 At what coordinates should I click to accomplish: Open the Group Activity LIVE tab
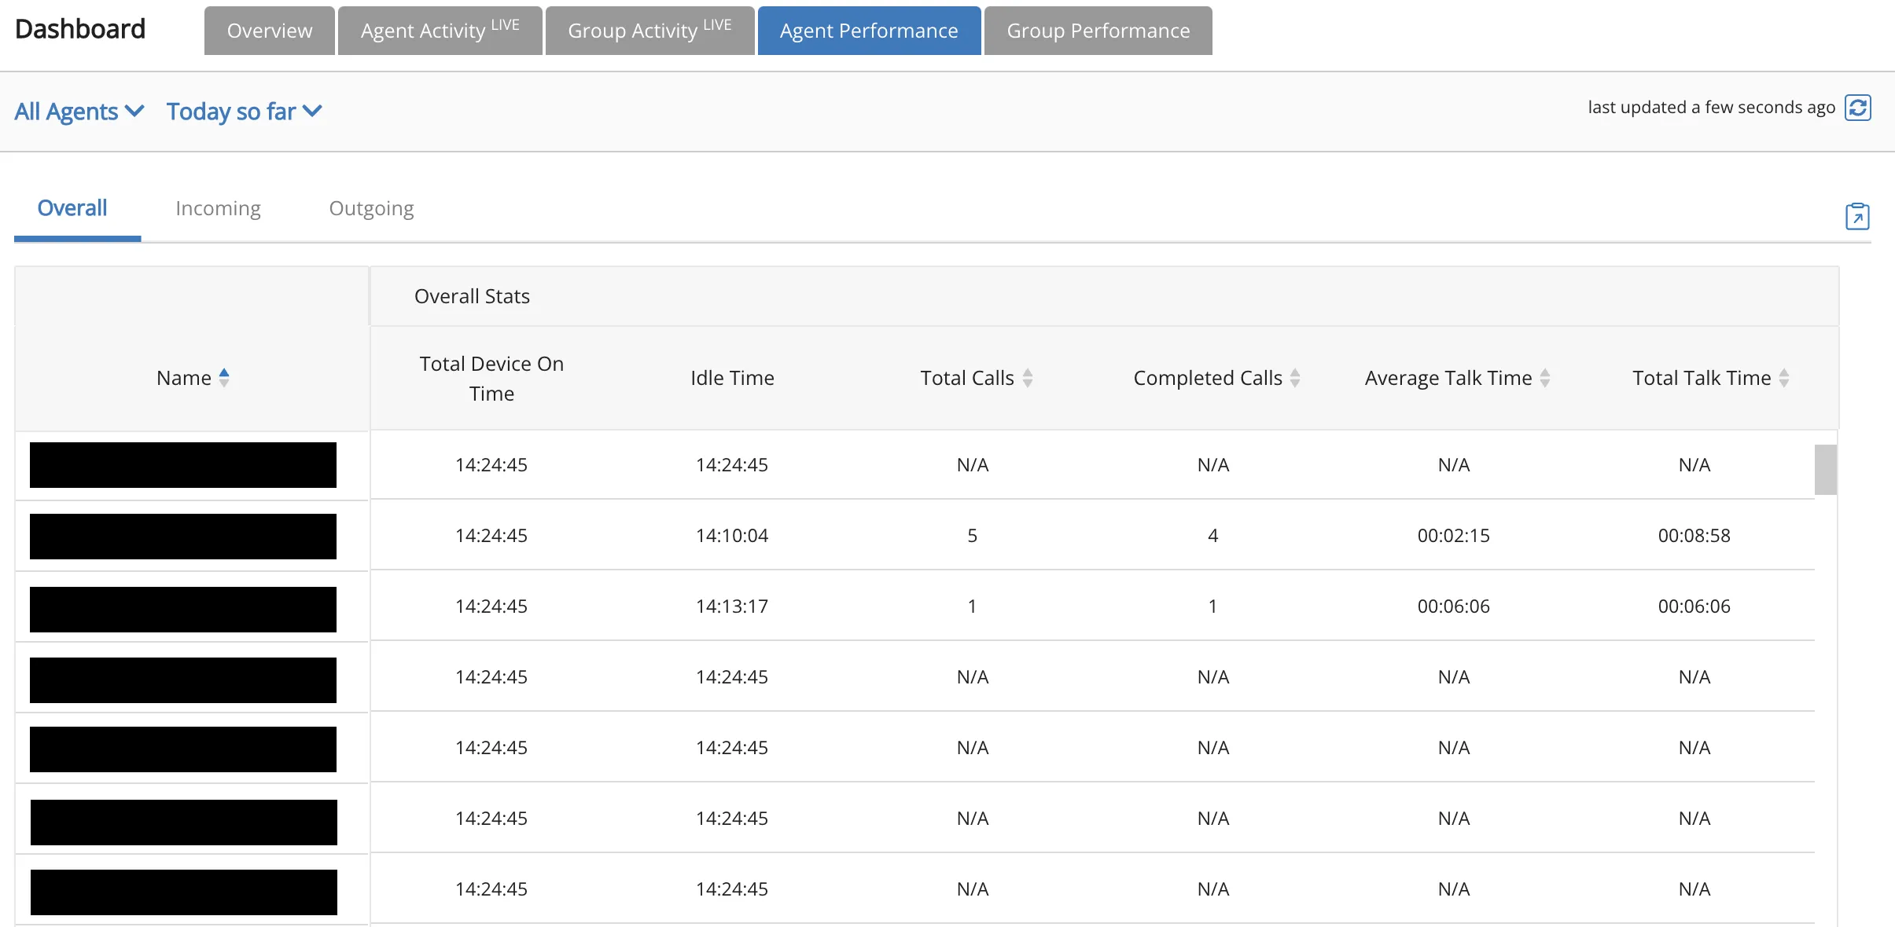650,31
